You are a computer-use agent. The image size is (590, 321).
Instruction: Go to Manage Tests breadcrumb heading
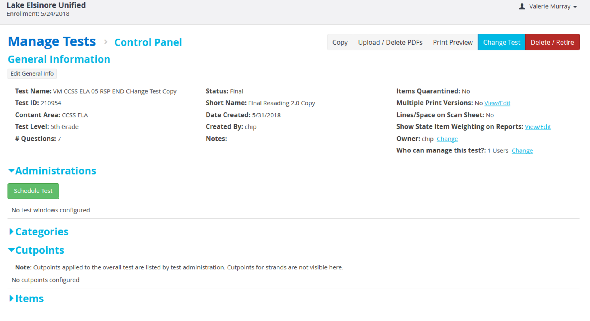[52, 41]
